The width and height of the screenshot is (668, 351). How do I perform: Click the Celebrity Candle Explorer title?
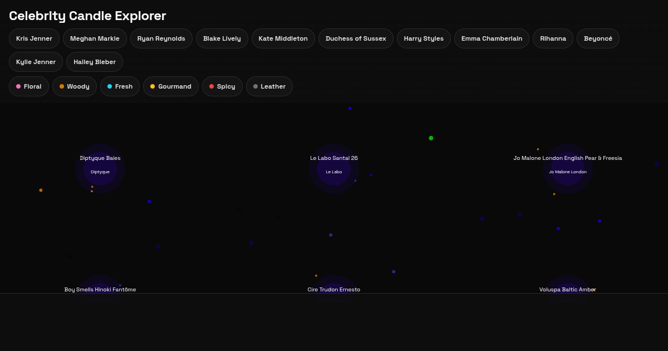[87, 16]
